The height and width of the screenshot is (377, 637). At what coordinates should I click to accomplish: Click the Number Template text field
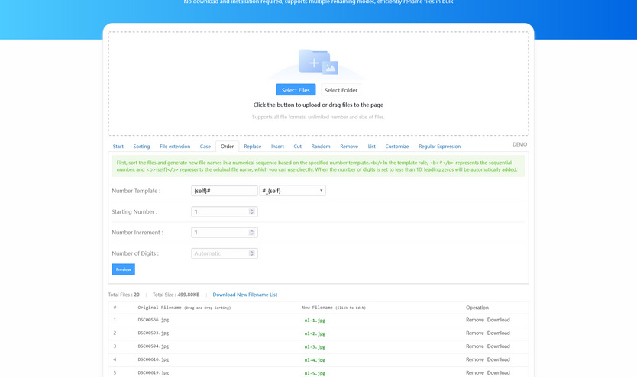point(224,191)
